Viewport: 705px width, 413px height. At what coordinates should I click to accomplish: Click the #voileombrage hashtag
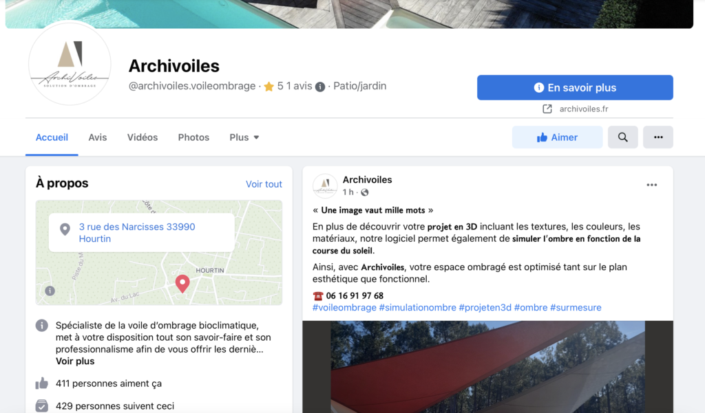[x=344, y=307]
